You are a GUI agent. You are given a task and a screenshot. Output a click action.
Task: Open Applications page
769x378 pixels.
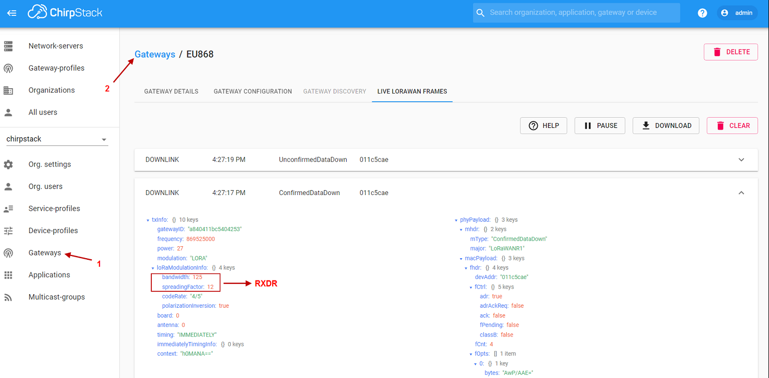click(x=49, y=275)
